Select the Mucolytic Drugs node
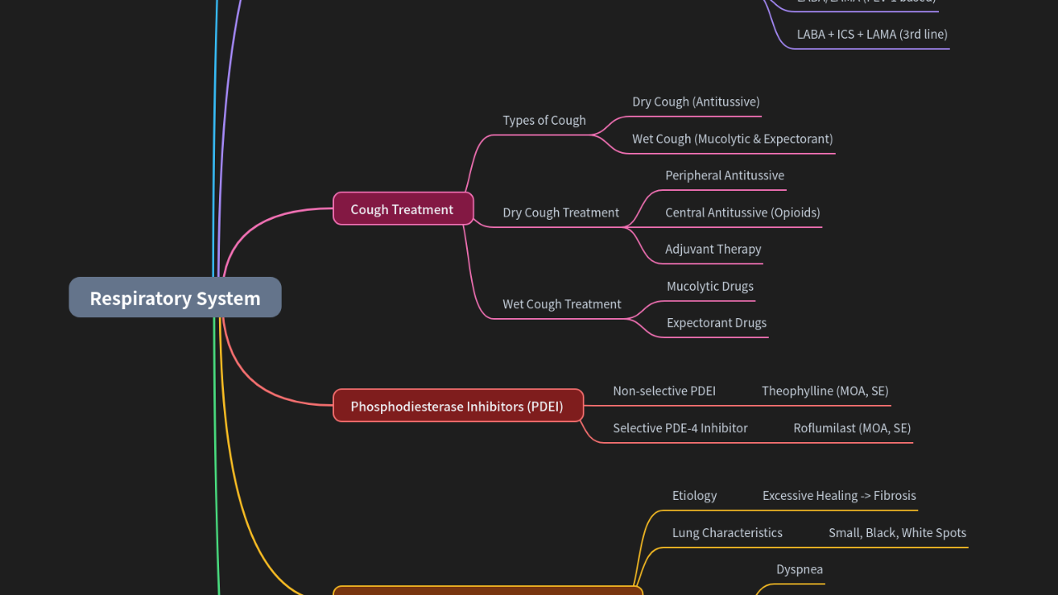Viewport: 1058px width, 595px height. pos(710,286)
